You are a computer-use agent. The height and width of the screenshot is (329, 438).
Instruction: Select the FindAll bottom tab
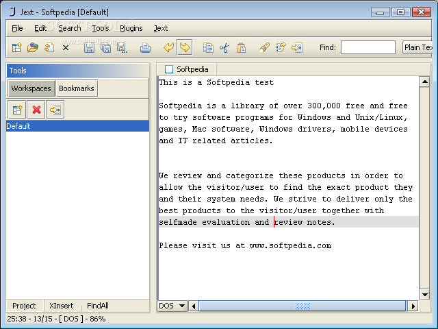pos(97,306)
